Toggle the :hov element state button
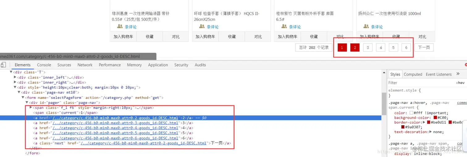 coord(460,83)
